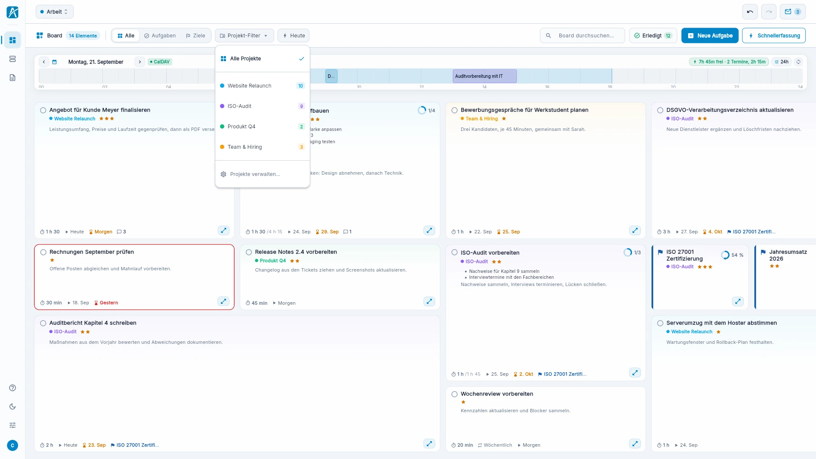816x459 pixels.
Task: Switch to the Aufgaben tab
Action: (160, 36)
